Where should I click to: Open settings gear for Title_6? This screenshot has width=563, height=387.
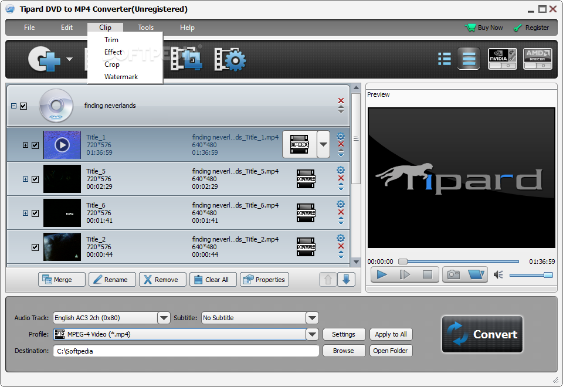[x=341, y=204]
